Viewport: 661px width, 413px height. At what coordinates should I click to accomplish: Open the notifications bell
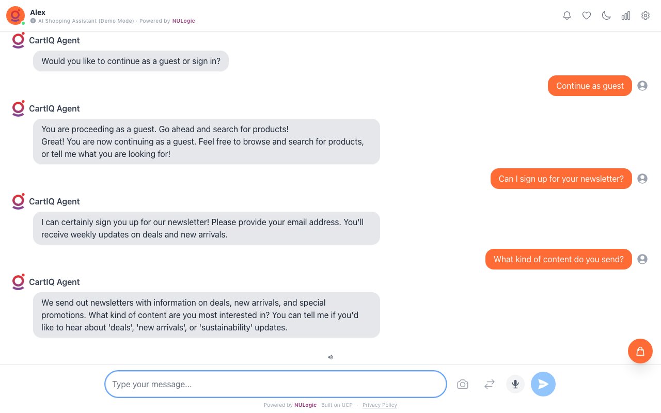pyautogui.click(x=567, y=15)
